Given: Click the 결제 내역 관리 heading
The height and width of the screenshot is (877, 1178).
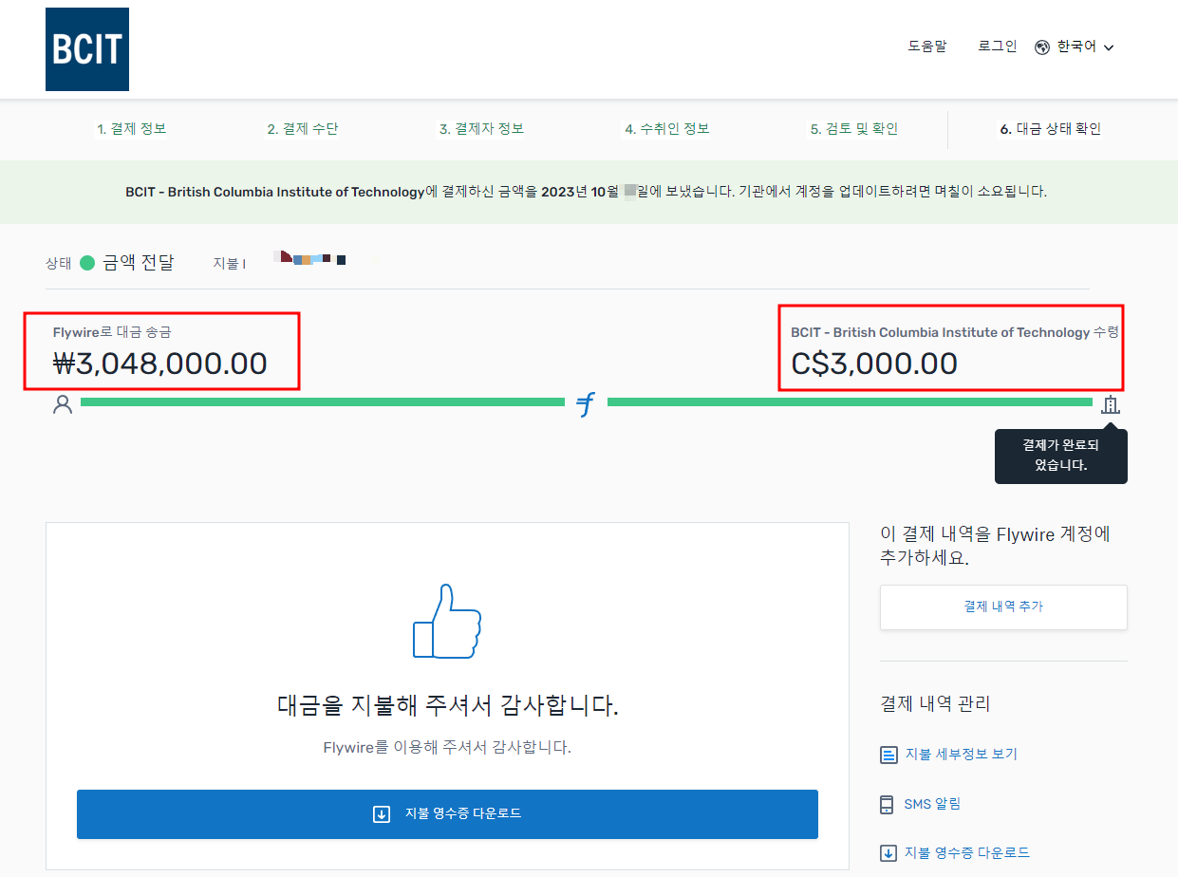Looking at the screenshot, I should coord(935,704).
